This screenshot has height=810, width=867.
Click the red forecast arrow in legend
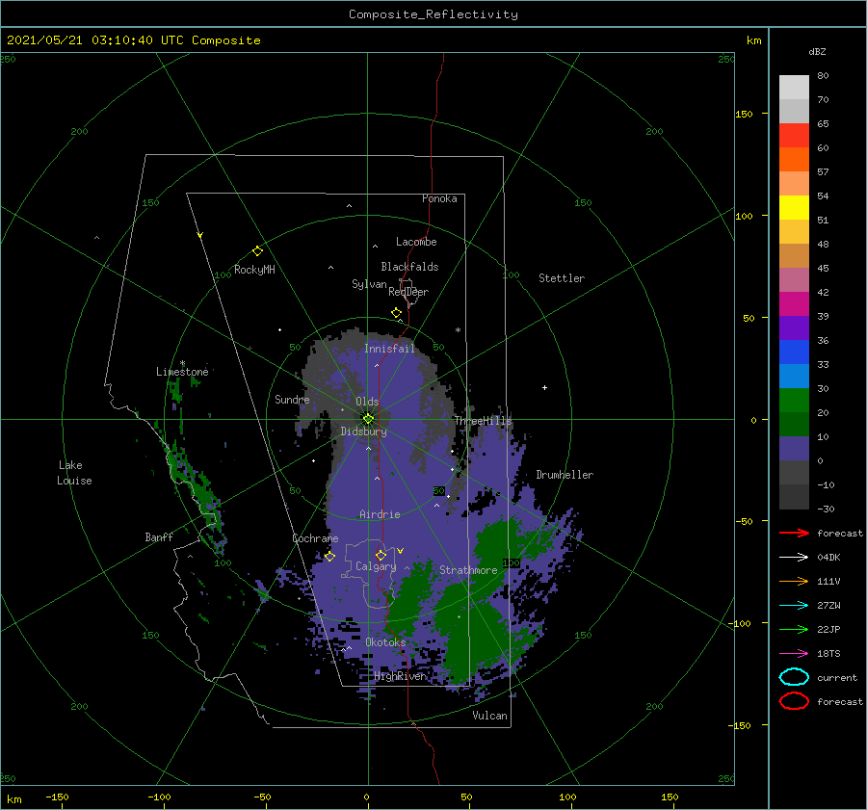coord(794,533)
